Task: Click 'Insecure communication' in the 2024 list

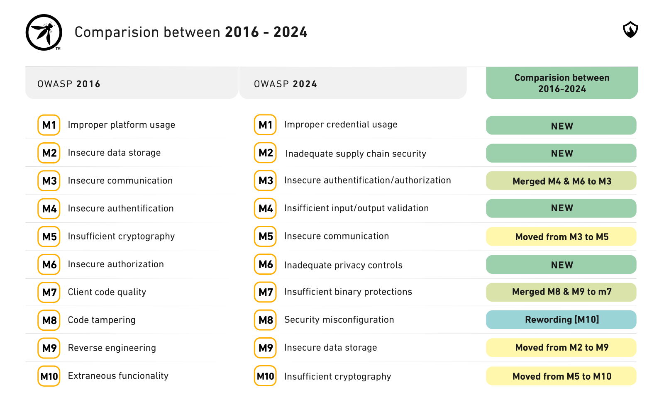Action: (337, 236)
